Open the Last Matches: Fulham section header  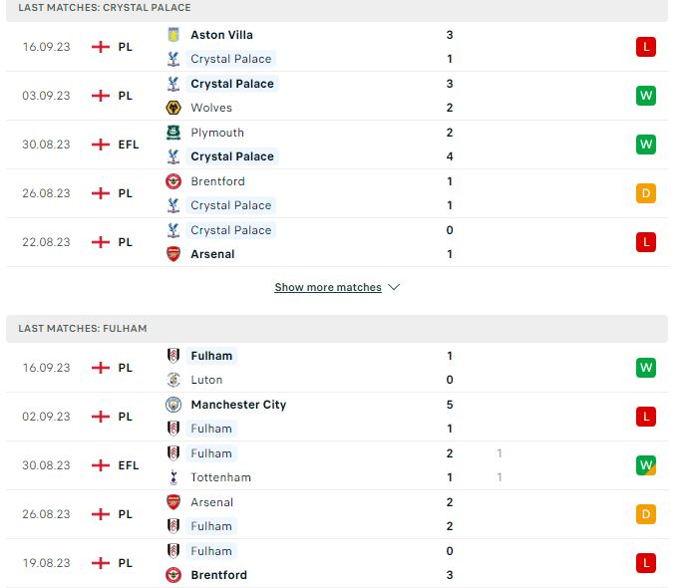(337, 329)
